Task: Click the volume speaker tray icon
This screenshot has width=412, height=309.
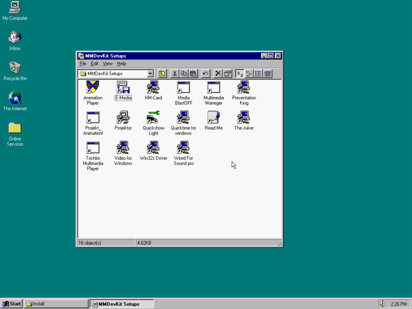Action: [382, 304]
